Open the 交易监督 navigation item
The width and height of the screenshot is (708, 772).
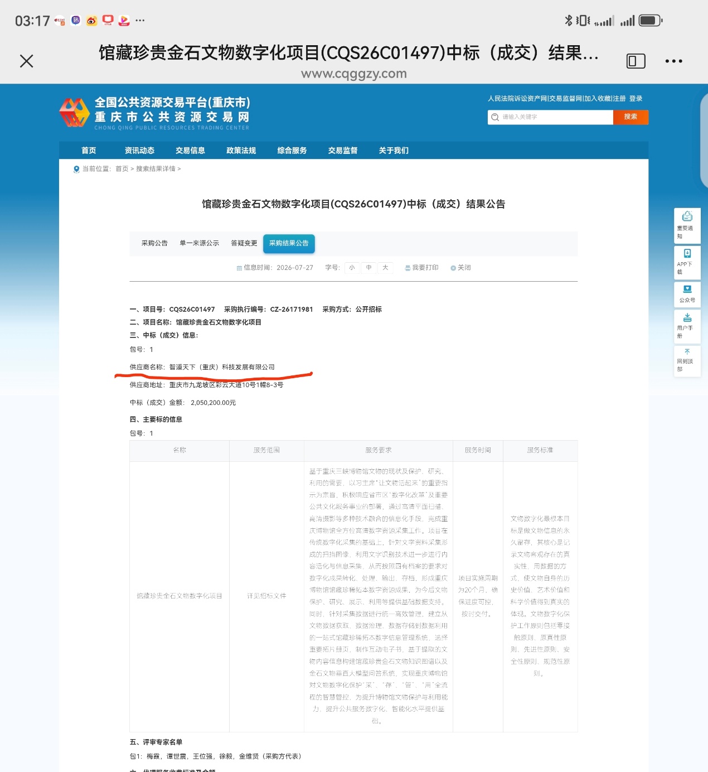343,151
